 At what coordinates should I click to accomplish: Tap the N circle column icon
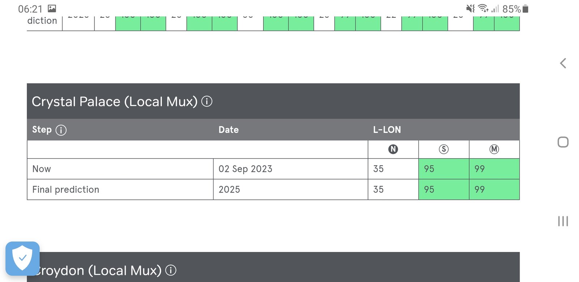point(393,149)
